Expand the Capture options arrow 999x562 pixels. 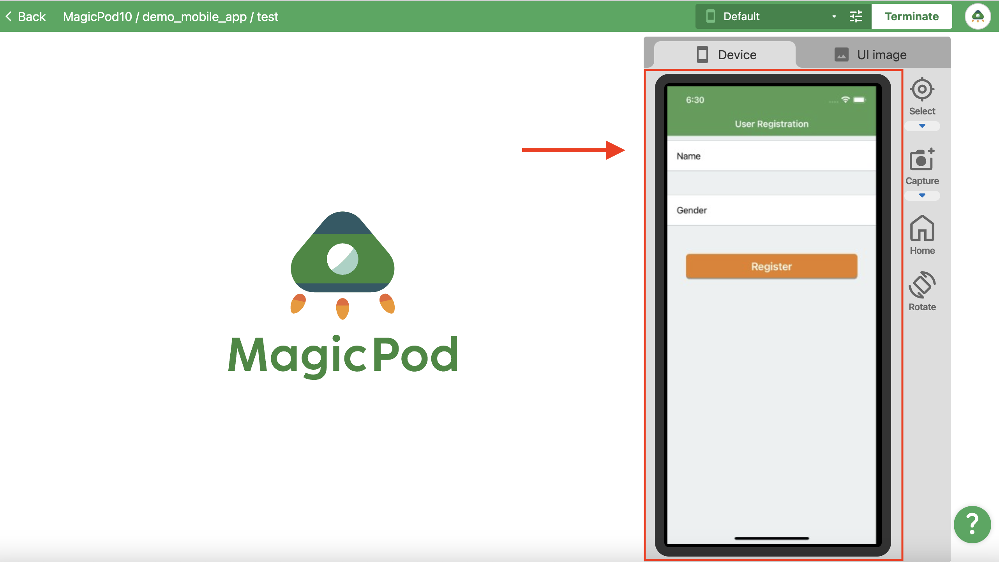click(922, 195)
